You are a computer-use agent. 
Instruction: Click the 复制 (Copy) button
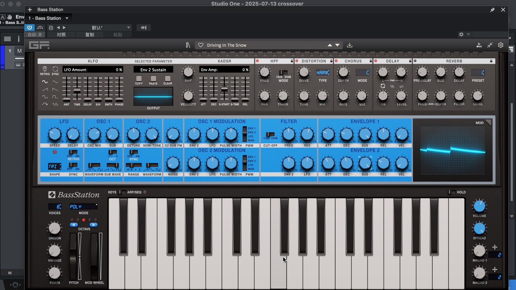point(89,35)
